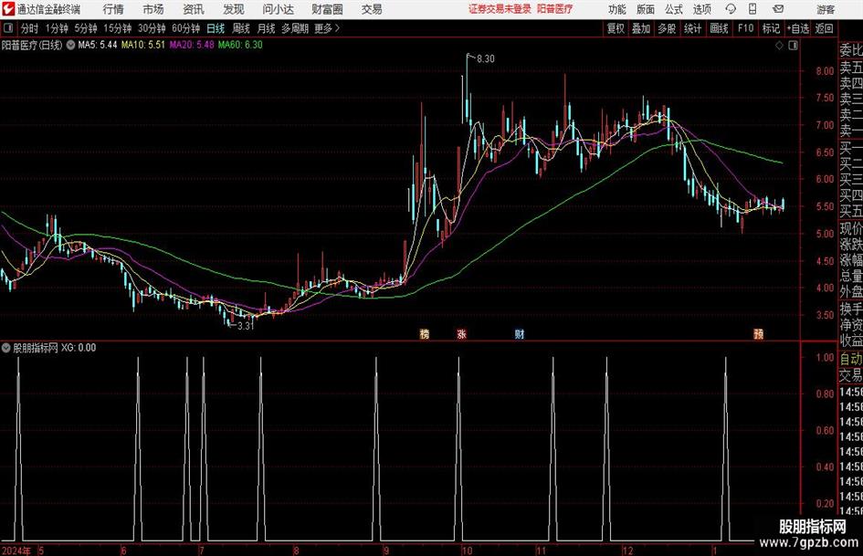The height and width of the screenshot is (556, 863).
Task: Switch to 月线 monthly period
Action: [x=267, y=28]
